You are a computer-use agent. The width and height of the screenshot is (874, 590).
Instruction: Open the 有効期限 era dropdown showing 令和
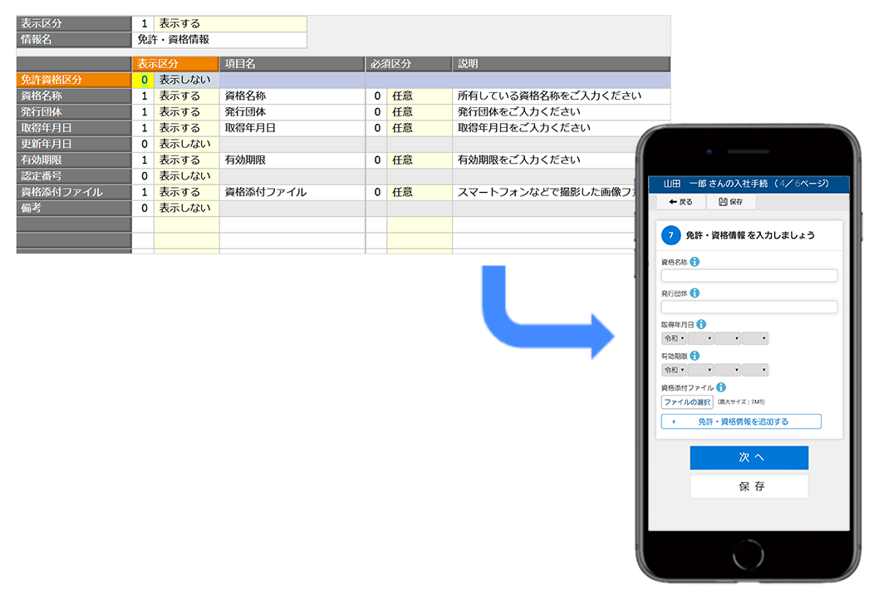click(673, 370)
